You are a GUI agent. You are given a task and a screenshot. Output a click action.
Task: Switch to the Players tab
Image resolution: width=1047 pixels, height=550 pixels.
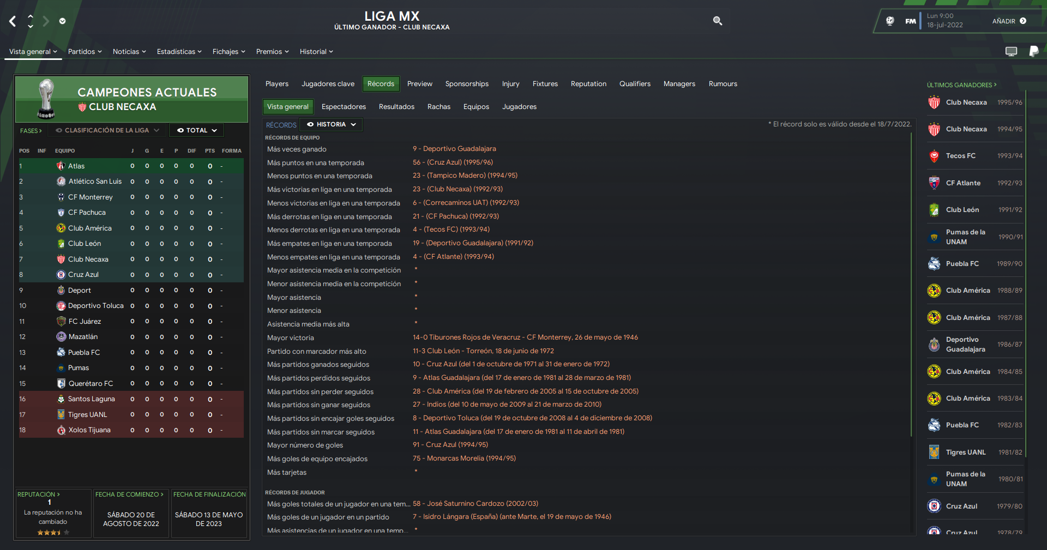[277, 84]
